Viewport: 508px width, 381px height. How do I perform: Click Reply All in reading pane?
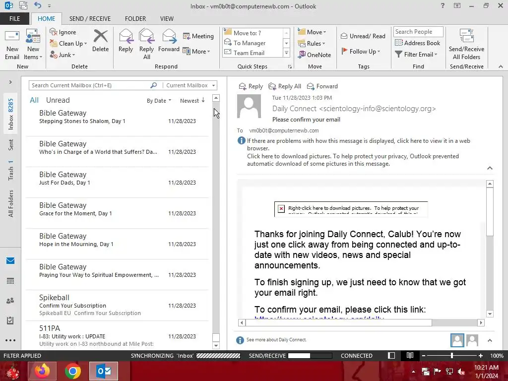point(285,86)
